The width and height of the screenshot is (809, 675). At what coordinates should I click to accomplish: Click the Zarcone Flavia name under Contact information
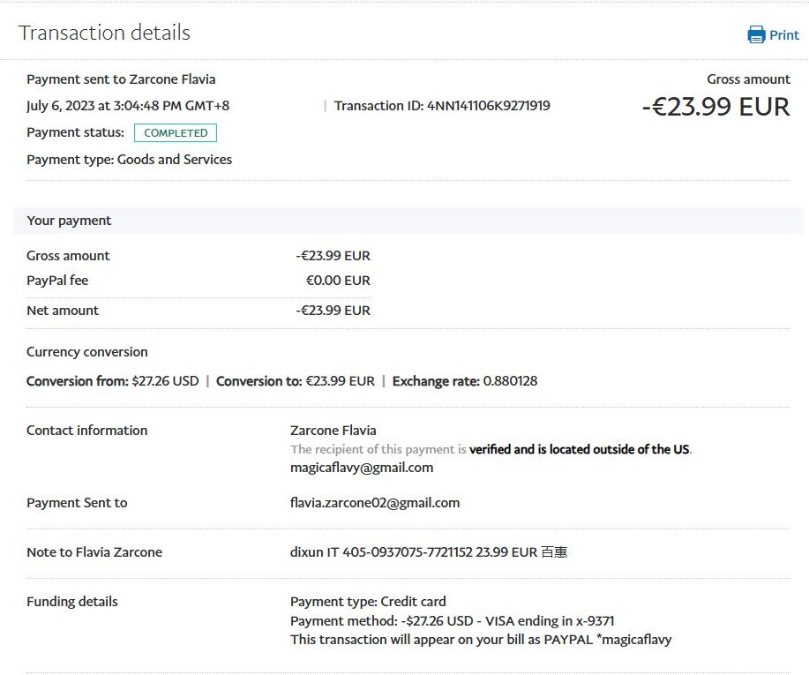click(x=333, y=431)
